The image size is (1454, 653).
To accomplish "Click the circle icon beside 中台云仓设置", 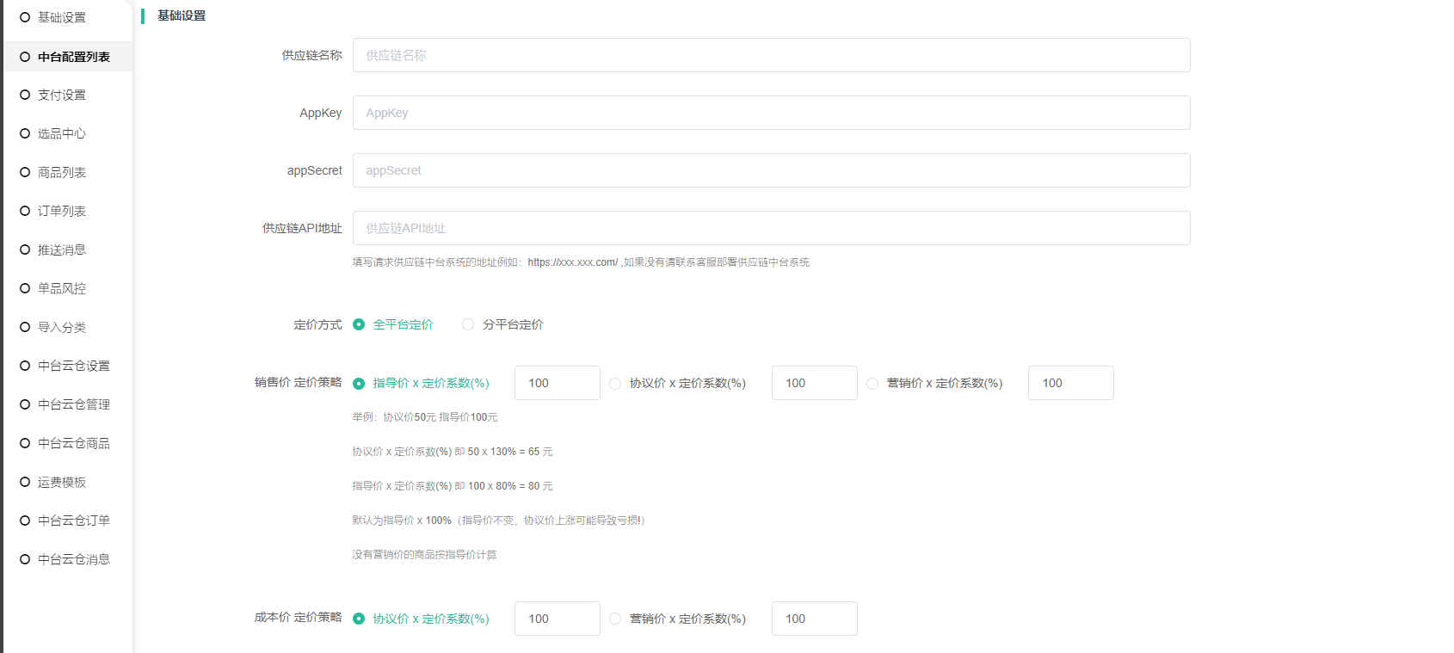I will point(25,366).
